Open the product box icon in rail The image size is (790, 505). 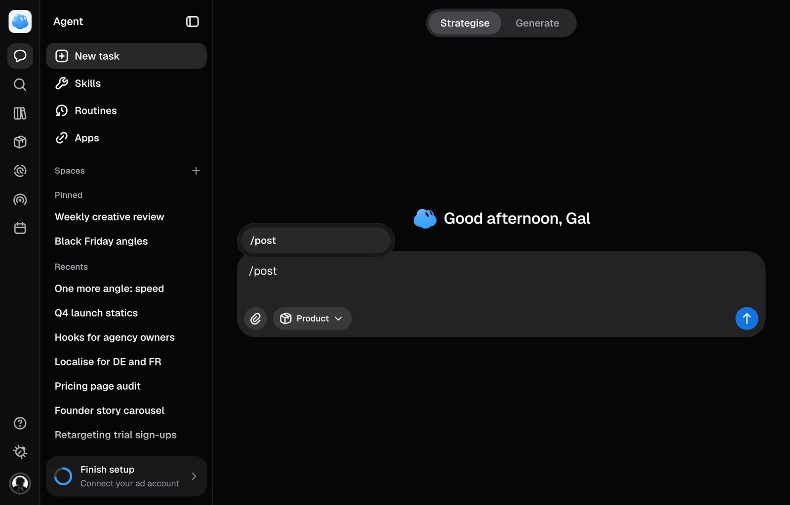[20, 142]
